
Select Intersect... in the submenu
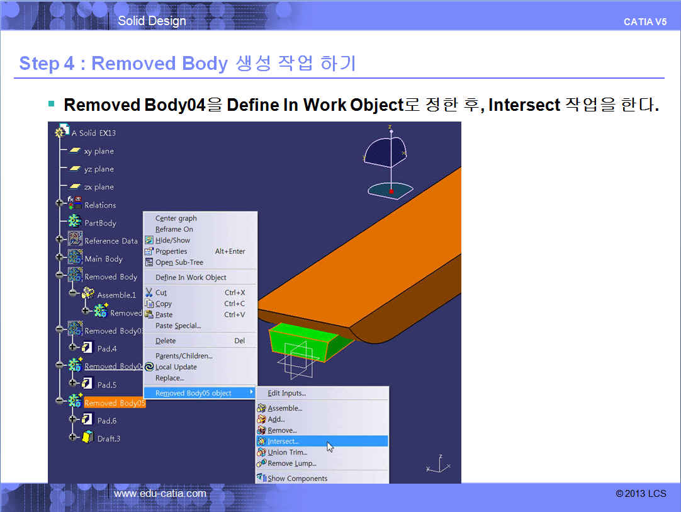tap(322, 441)
